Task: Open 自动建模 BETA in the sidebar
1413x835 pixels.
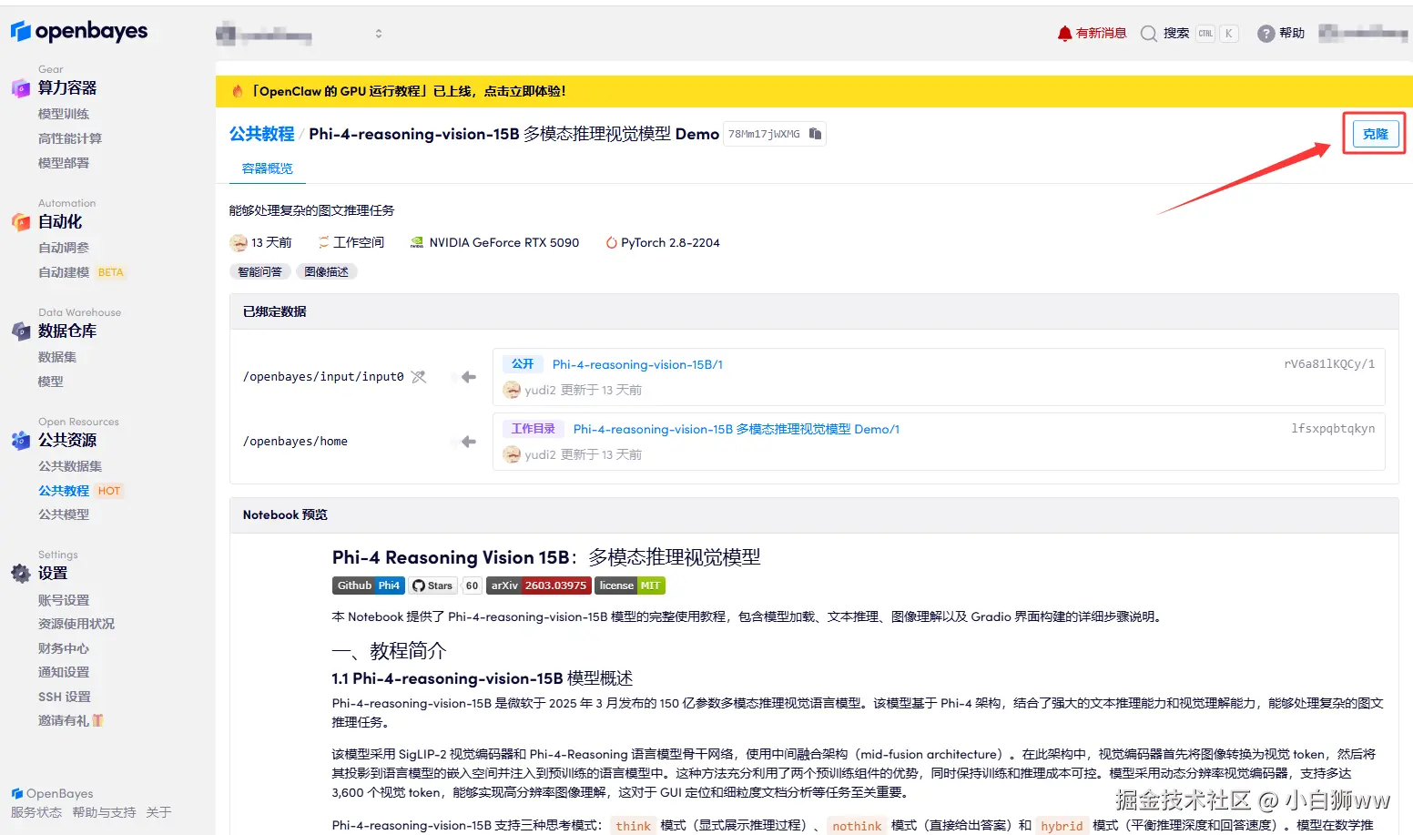Action: click(81, 272)
